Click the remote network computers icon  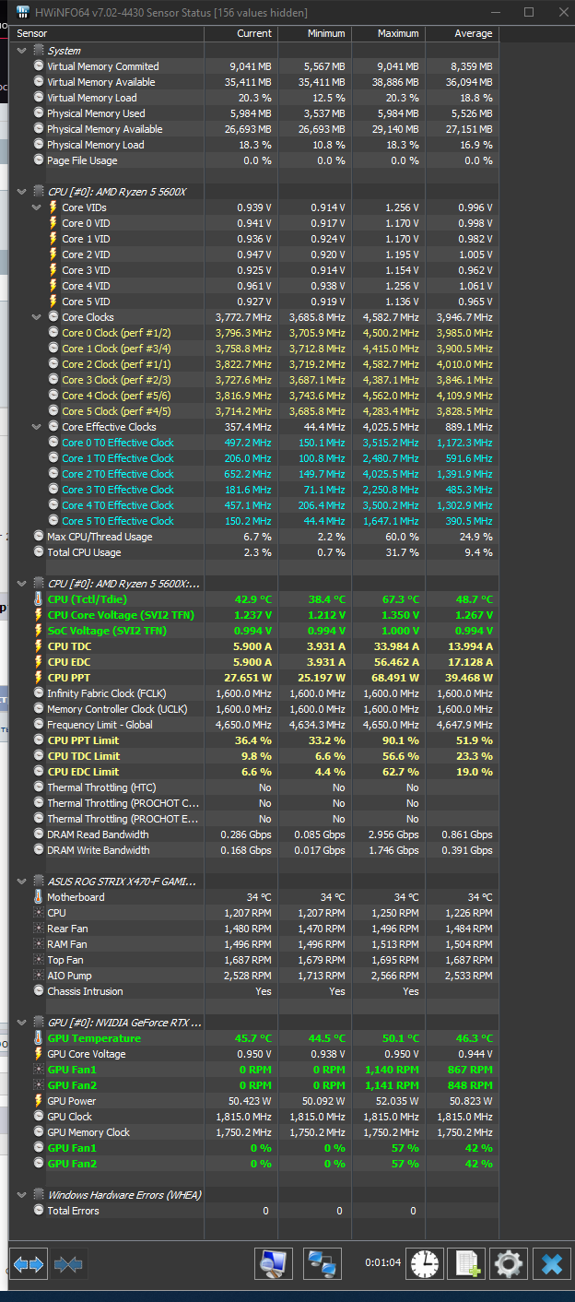click(x=322, y=1263)
